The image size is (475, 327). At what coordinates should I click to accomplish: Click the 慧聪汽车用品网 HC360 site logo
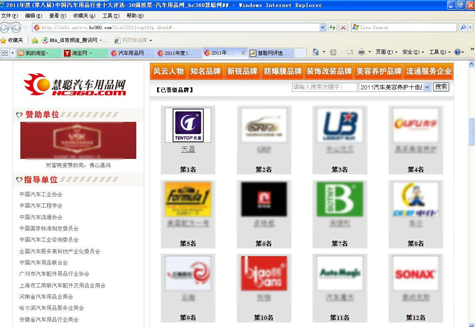click(x=74, y=84)
